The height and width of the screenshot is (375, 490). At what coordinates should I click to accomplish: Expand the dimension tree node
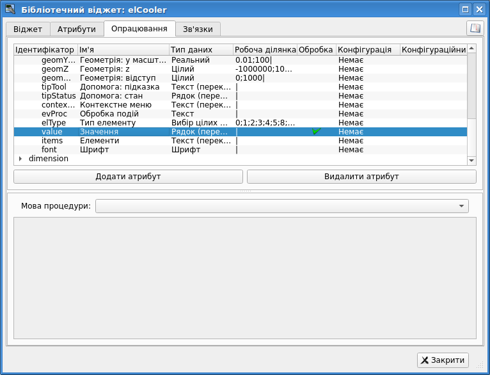(20, 159)
